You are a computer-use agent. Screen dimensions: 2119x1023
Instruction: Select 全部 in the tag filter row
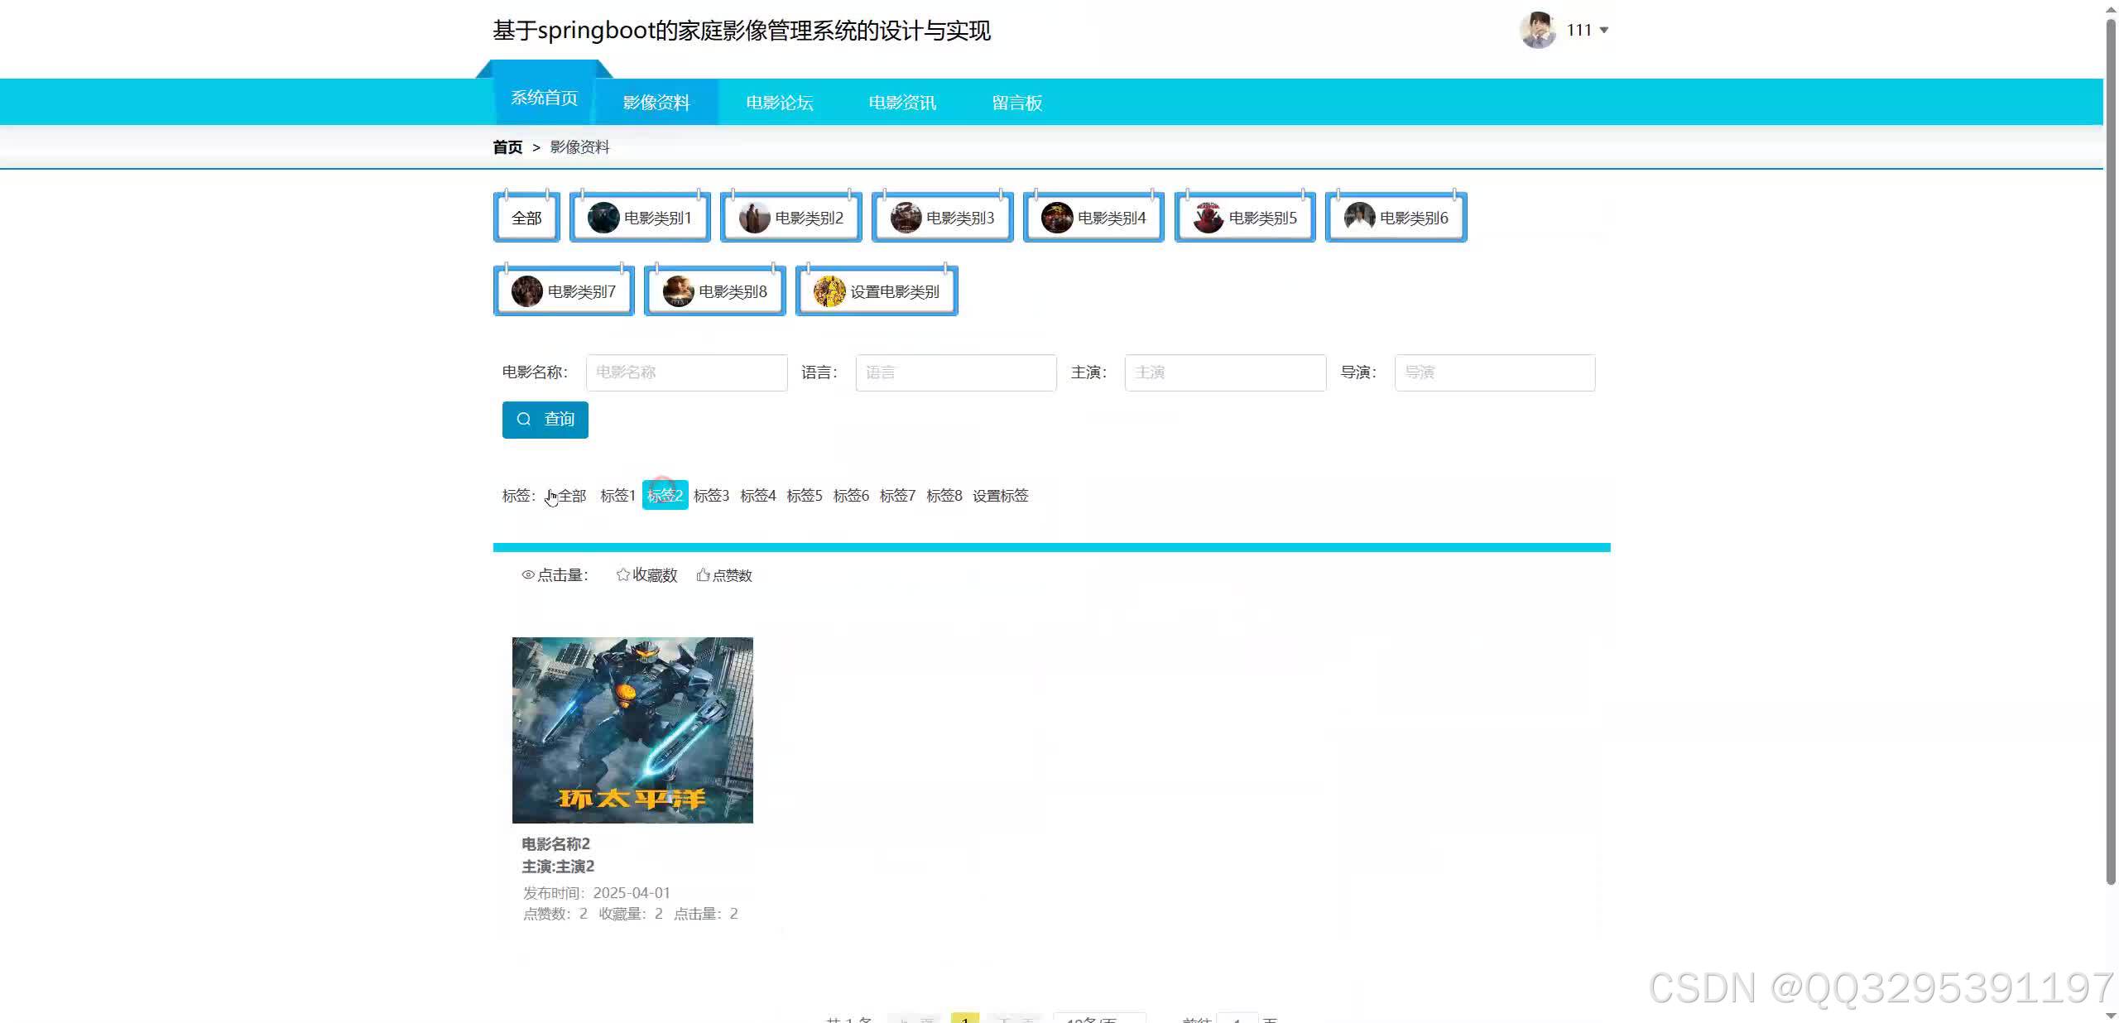pyautogui.click(x=572, y=495)
